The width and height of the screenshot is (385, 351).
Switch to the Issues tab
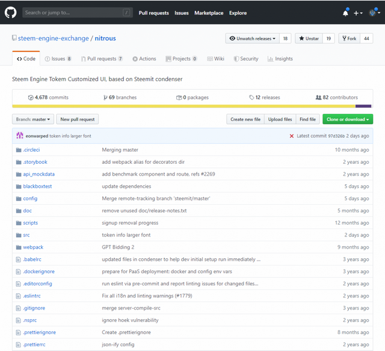coord(58,59)
